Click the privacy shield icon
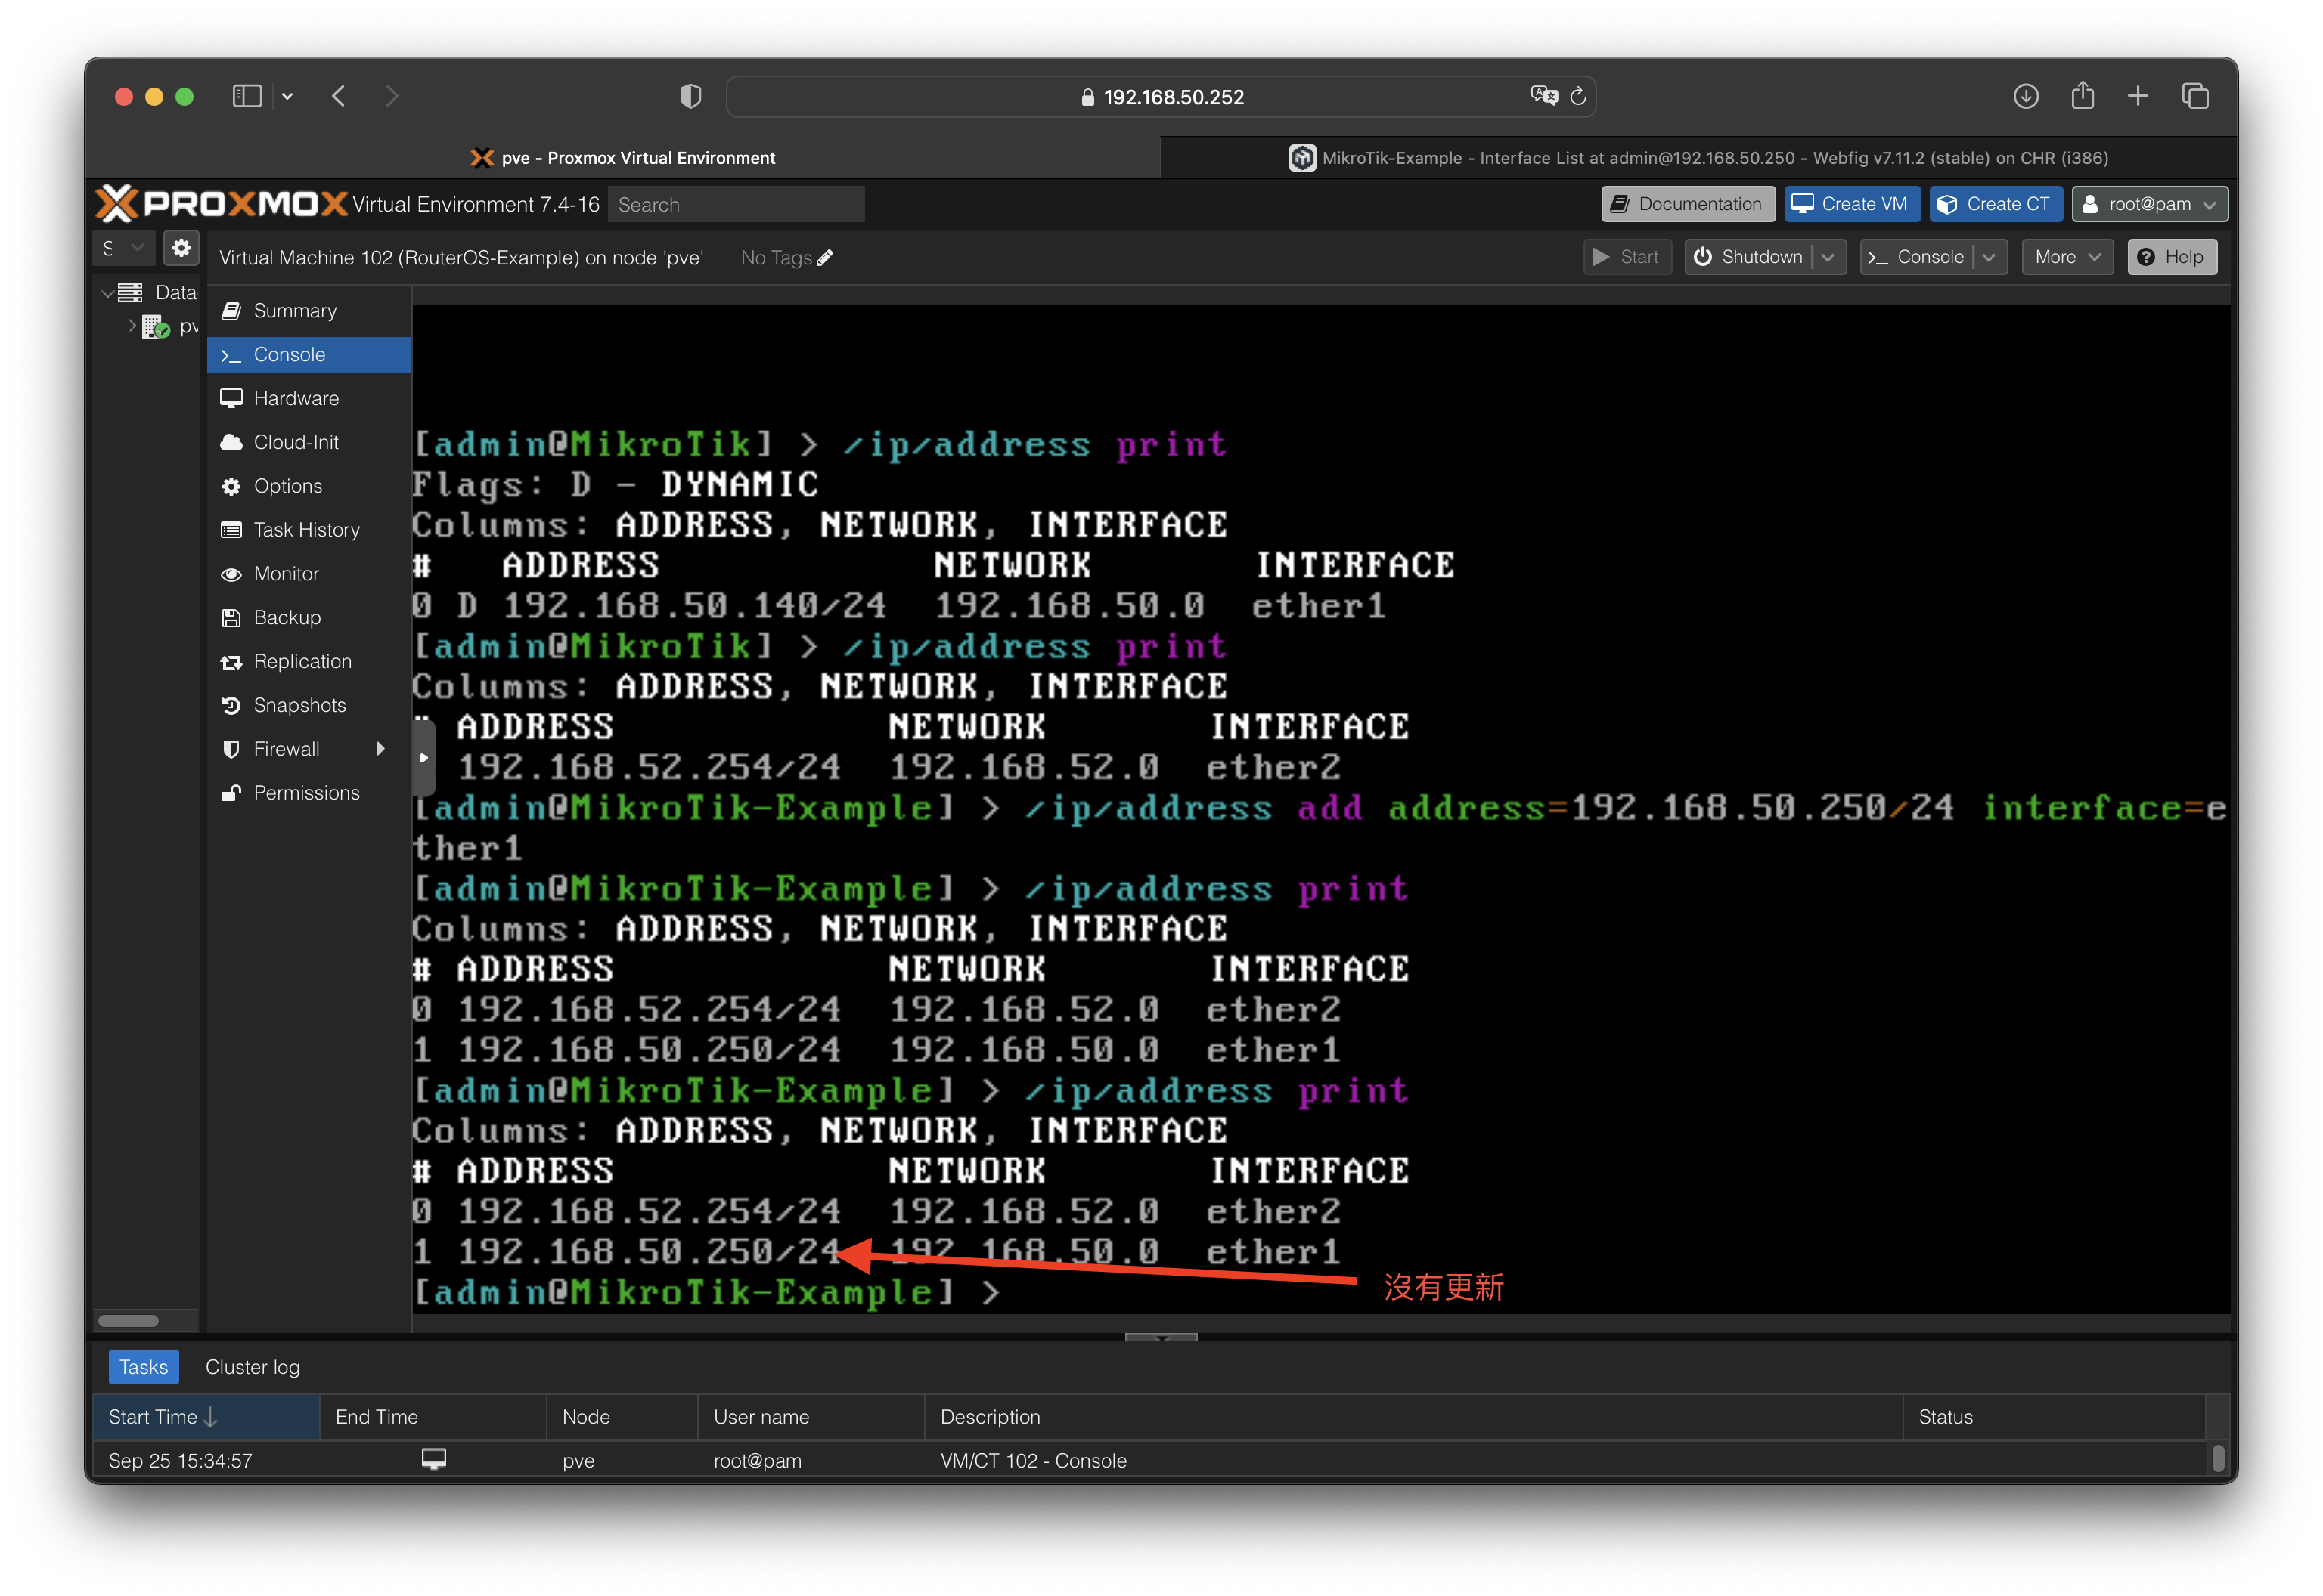This screenshot has width=2323, height=1596. coord(690,96)
